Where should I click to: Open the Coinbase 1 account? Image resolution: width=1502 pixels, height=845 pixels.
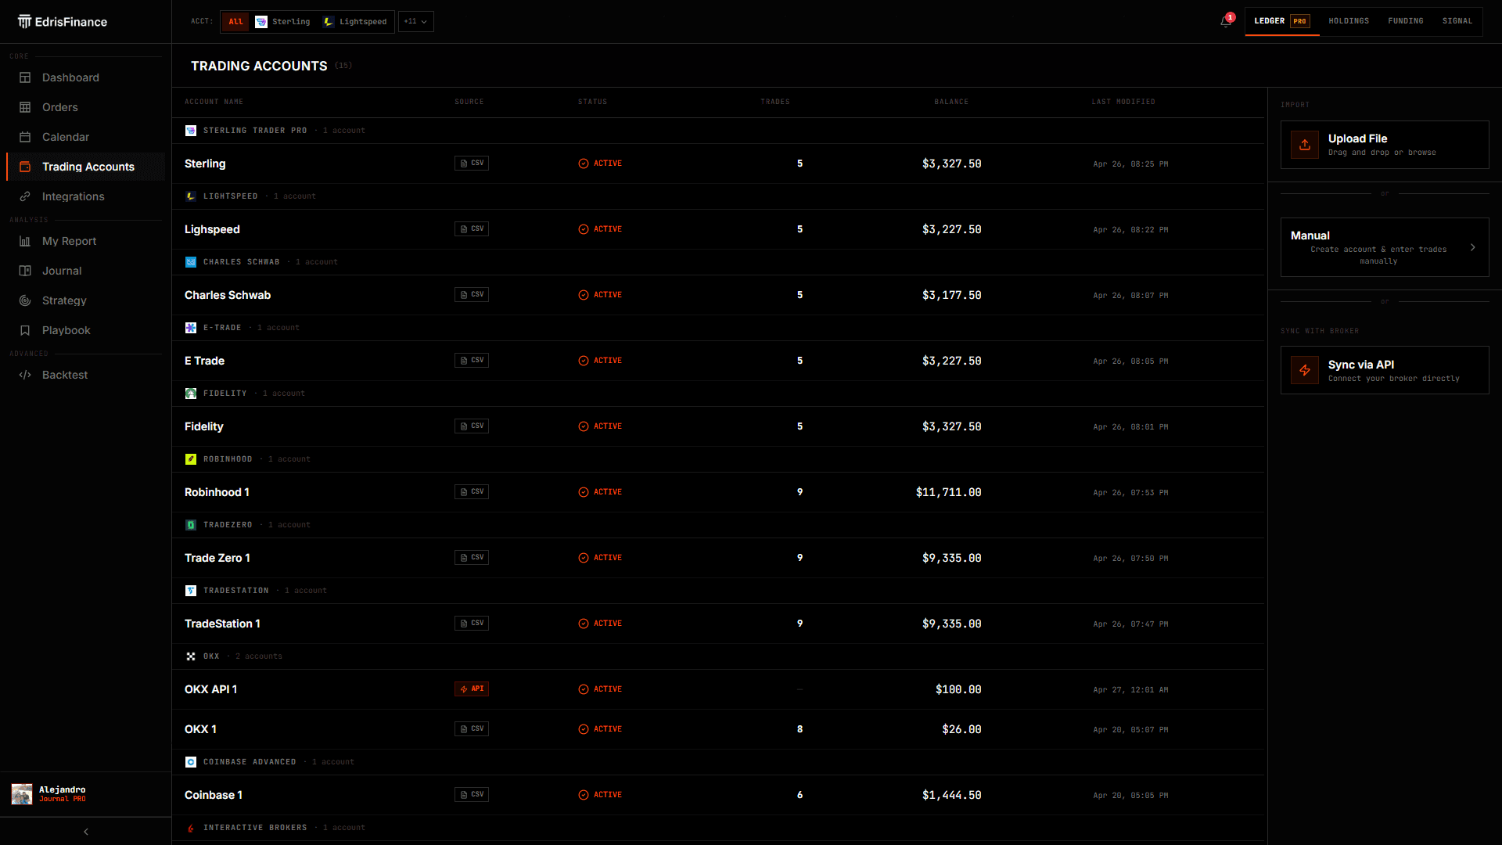tap(718, 795)
